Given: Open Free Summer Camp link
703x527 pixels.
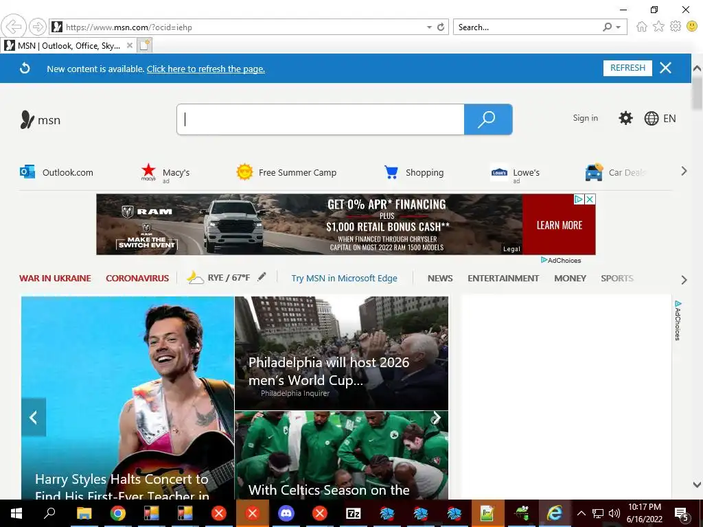Looking at the screenshot, I should (286, 172).
